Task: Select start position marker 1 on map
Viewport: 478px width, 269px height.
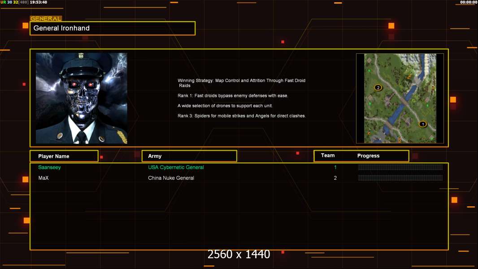Action: pyautogui.click(x=422, y=124)
